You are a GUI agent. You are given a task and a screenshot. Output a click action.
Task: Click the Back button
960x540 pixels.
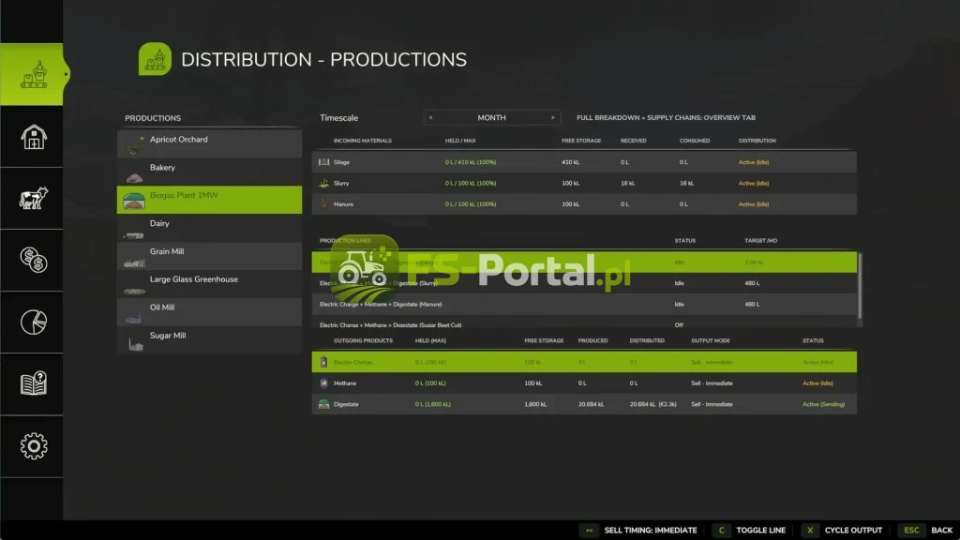point(941,531)
